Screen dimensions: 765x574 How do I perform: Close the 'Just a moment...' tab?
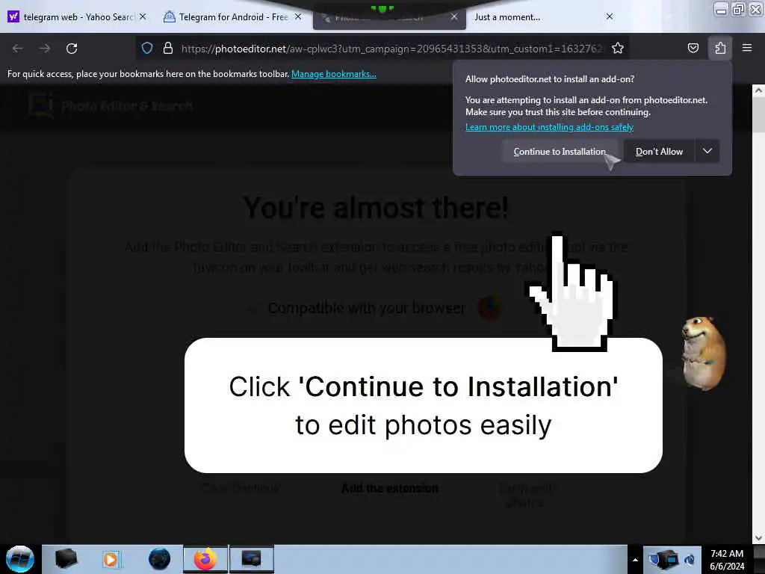click(x=610, y=16)
